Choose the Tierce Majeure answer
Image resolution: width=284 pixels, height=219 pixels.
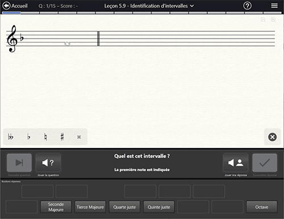[90, 207]
